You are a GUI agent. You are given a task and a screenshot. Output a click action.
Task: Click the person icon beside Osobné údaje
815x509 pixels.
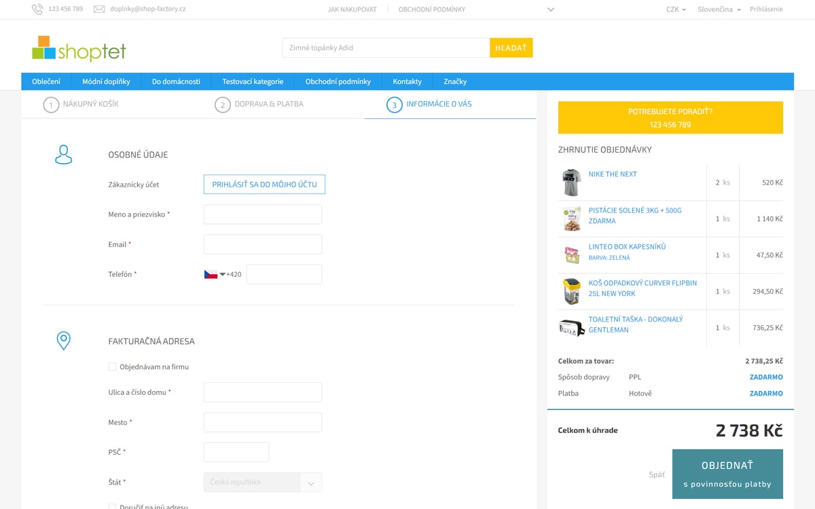pyautogui.click(x=63, y=155)
